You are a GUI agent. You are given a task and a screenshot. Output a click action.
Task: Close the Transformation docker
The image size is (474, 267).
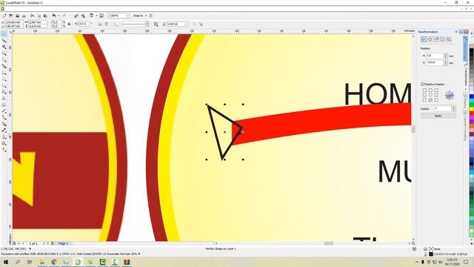(x=467, y=32)
